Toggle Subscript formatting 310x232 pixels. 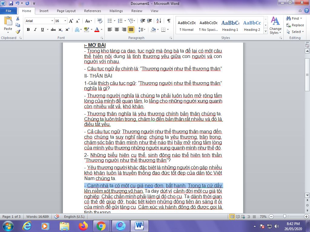coord(60,30)
